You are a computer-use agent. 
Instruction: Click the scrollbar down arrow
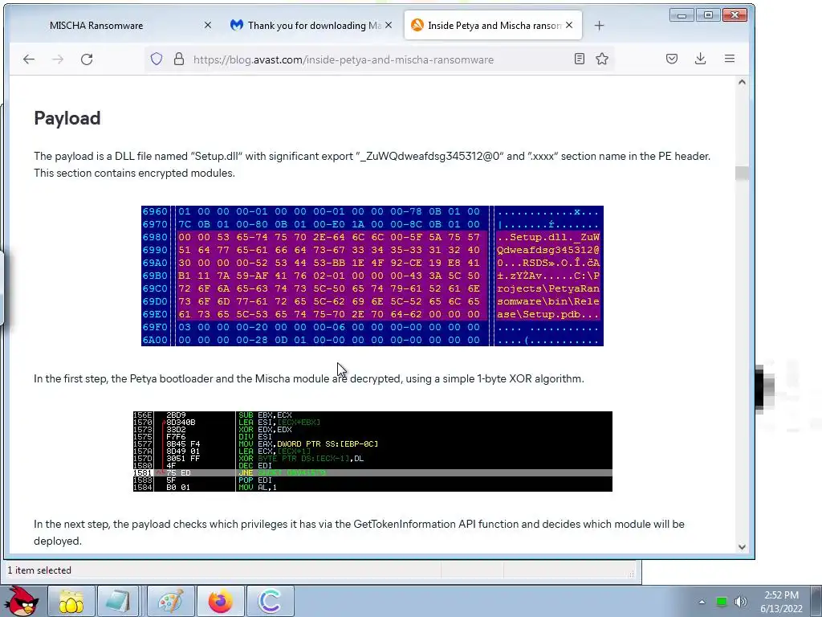(742, 546)
